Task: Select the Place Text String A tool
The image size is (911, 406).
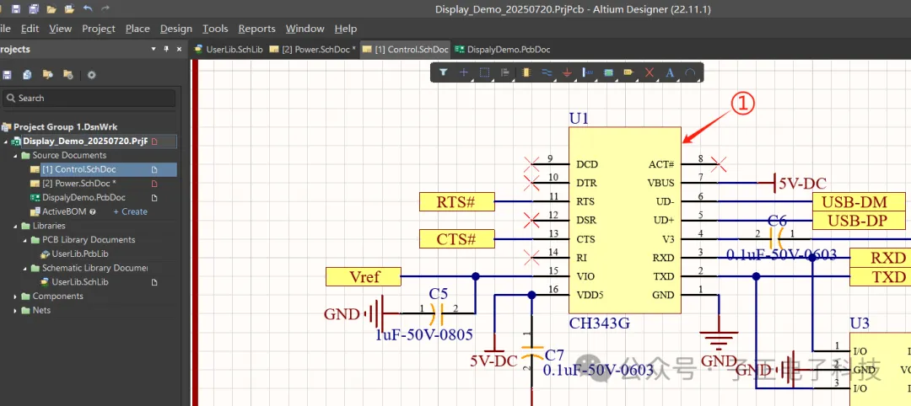Action: point(670,72)
